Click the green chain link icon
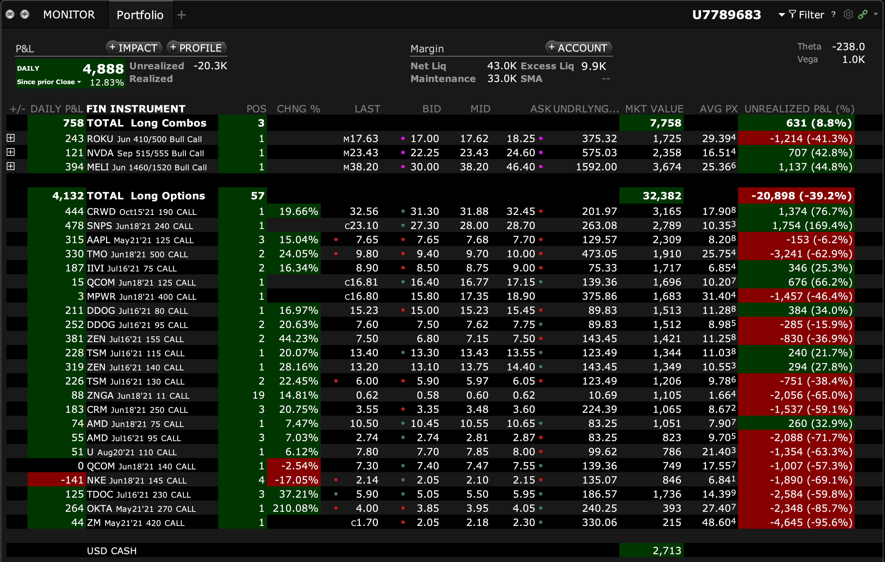885x562 pixels. click(x=863, y=14)
